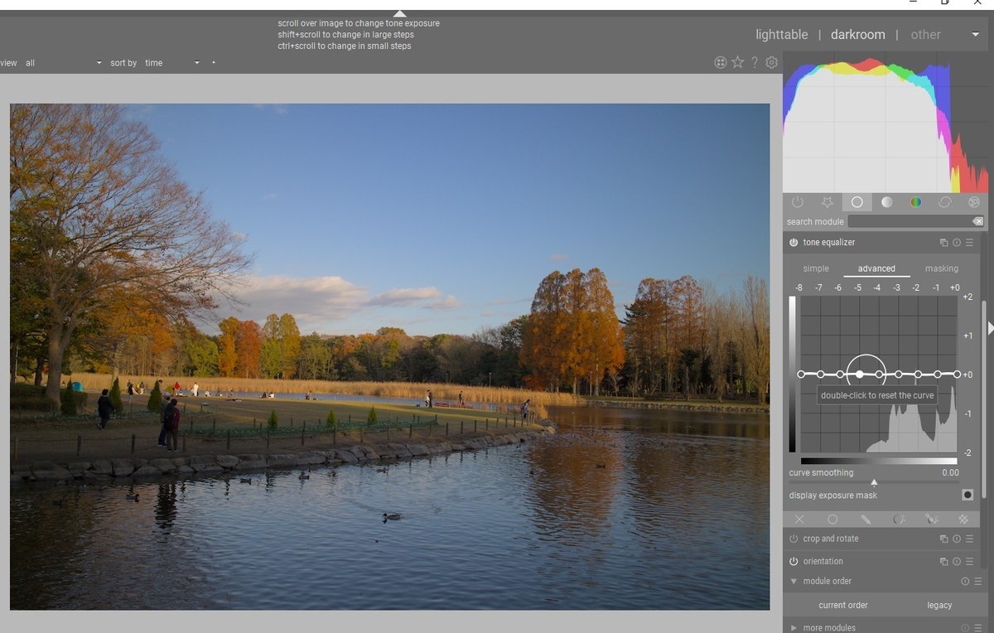This screenshot has width=994, height=633.
Task: Open the favorites modules group
Action: pyautogui.click(x=827, y=202)
